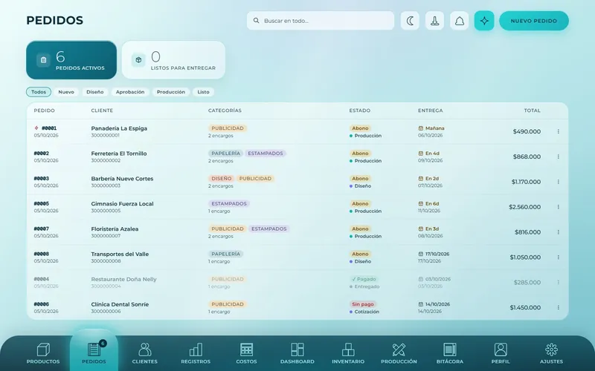Filter orders by Listo
The height and width of the screenshot is (371, 595).
(203, 92)
